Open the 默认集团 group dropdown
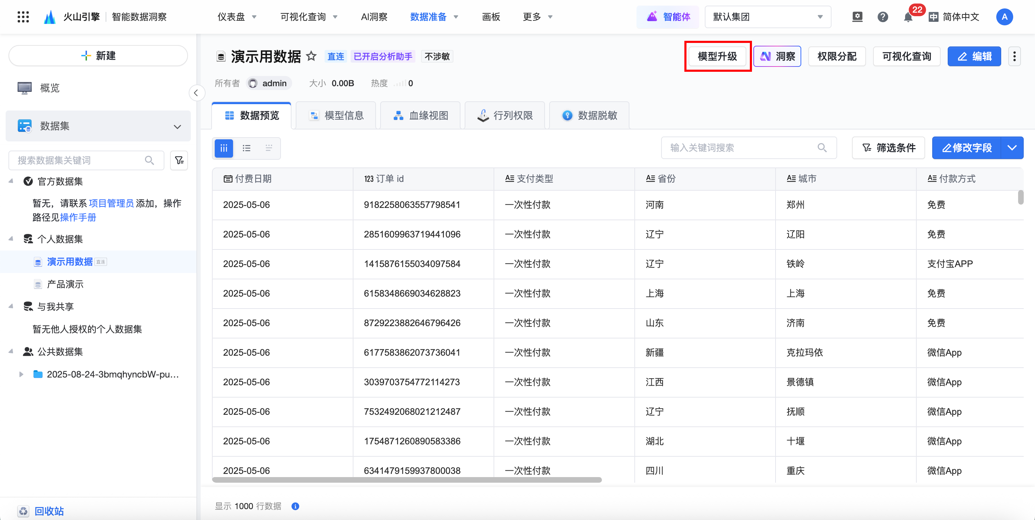The width and height of the screenshot is (1035, 520). (767, 17)
